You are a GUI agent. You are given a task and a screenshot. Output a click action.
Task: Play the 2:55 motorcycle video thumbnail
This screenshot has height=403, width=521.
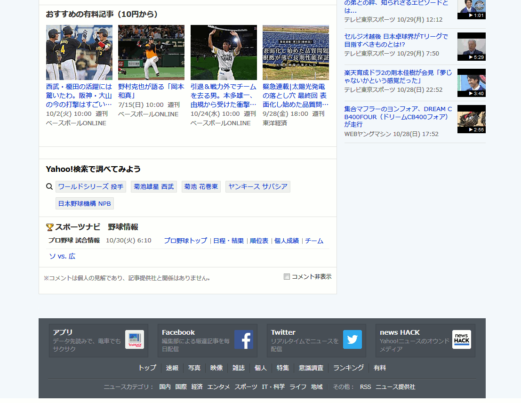[x=472, y=119]
